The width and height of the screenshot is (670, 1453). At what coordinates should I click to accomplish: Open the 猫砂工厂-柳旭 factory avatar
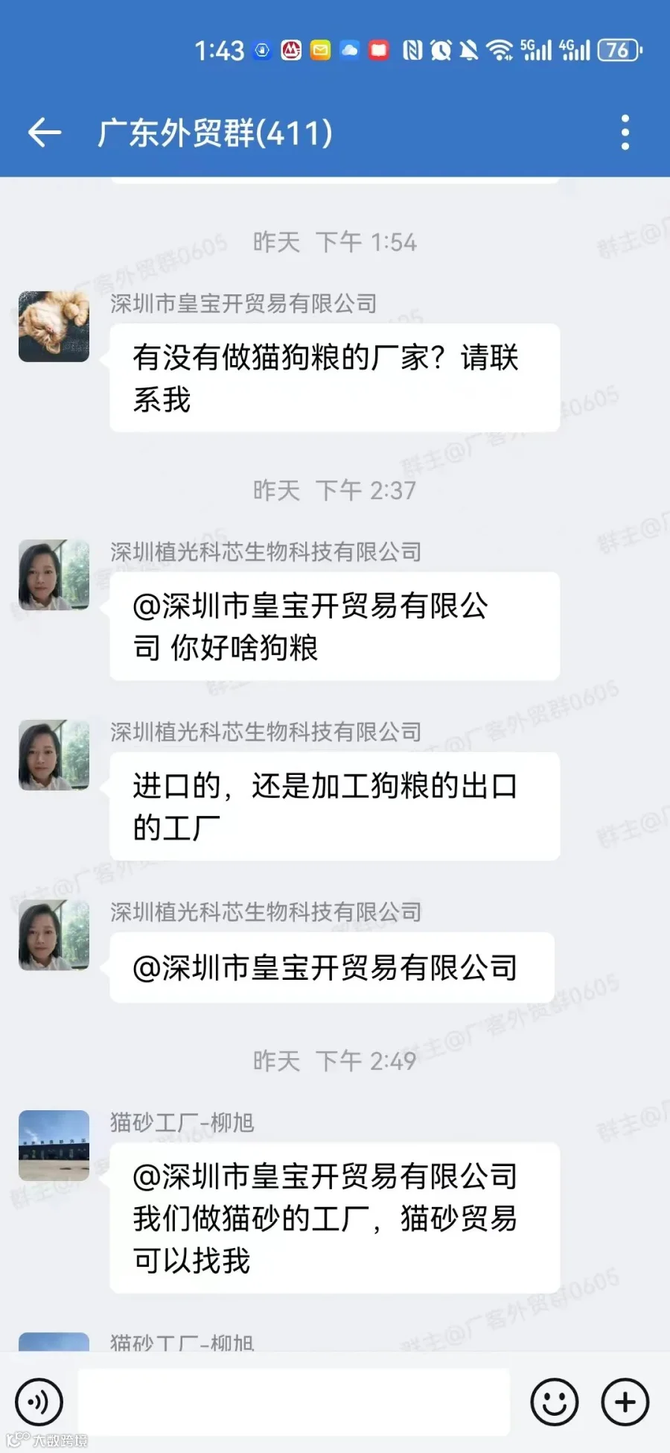[54, 1145]
